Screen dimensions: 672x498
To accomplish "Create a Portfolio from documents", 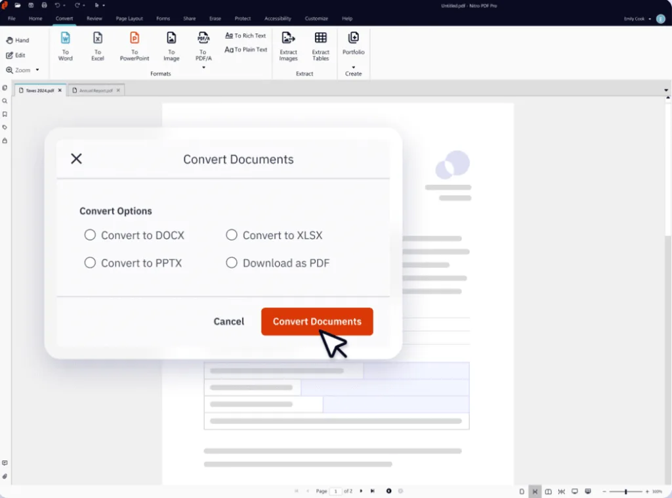I will click(x=354, y=46).
